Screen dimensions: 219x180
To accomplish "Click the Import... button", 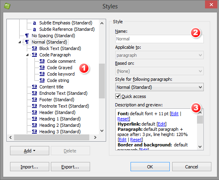I will tap(30, 167).
